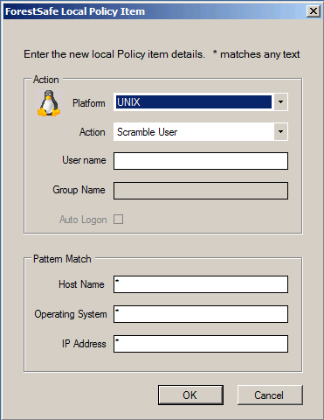Confirm the policy item with OK
The image size is (324, 420).
[x=190, y=395]
